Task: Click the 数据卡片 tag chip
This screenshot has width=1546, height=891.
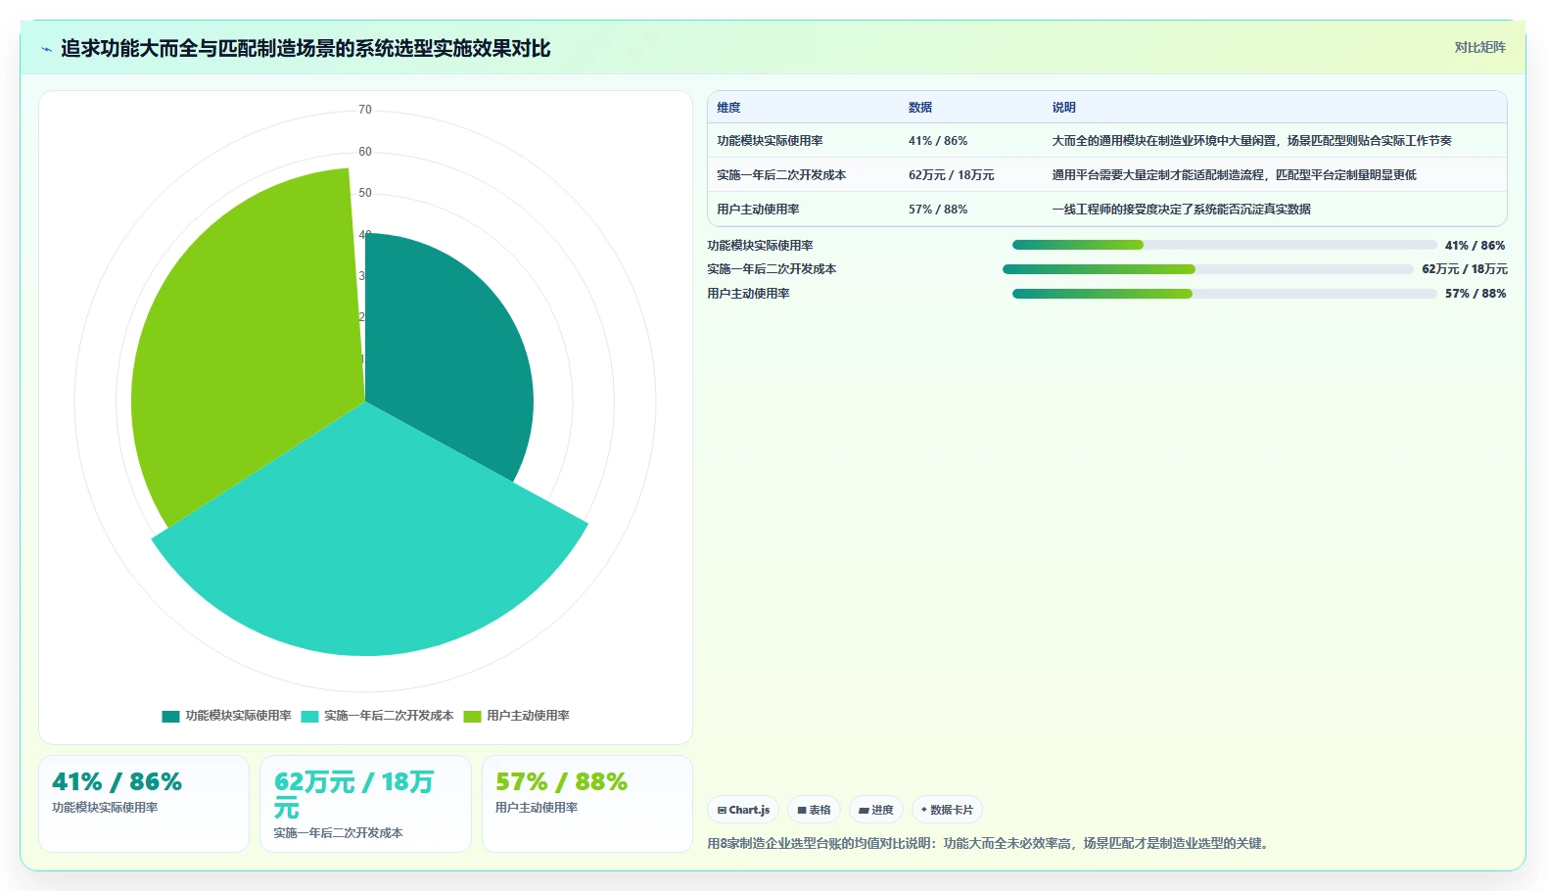Action: (x=947, y=810)
